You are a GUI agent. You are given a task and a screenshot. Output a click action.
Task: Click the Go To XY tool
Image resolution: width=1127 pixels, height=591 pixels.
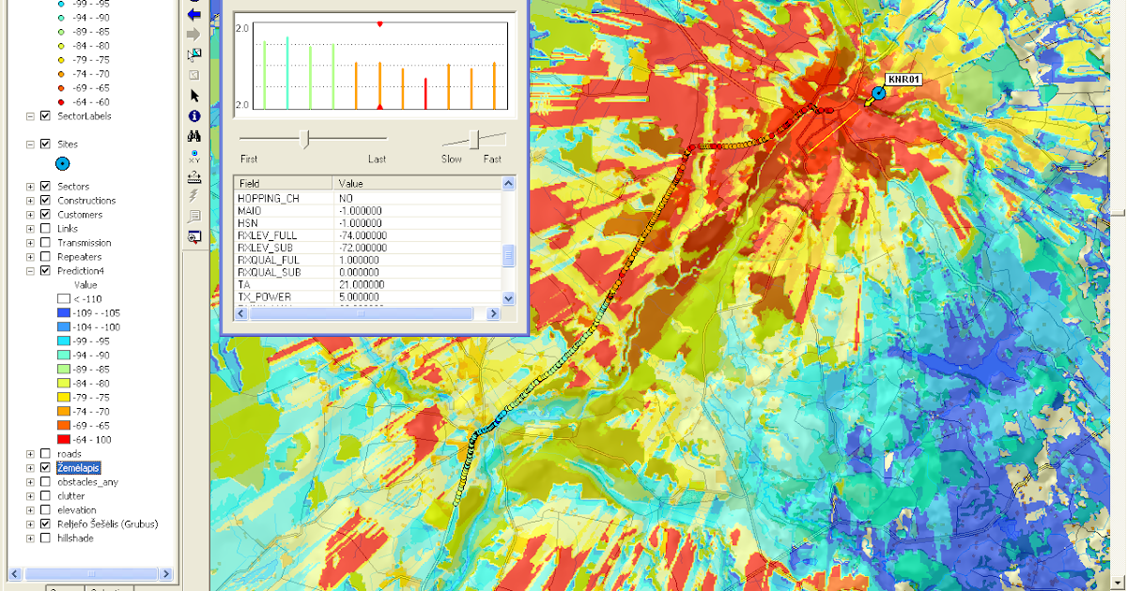click(x=194, y=156)
